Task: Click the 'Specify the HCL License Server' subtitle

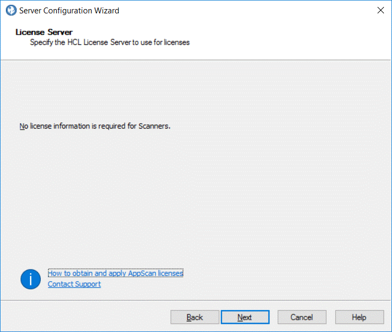Action: pyautogui.click(x=110, y=42)
